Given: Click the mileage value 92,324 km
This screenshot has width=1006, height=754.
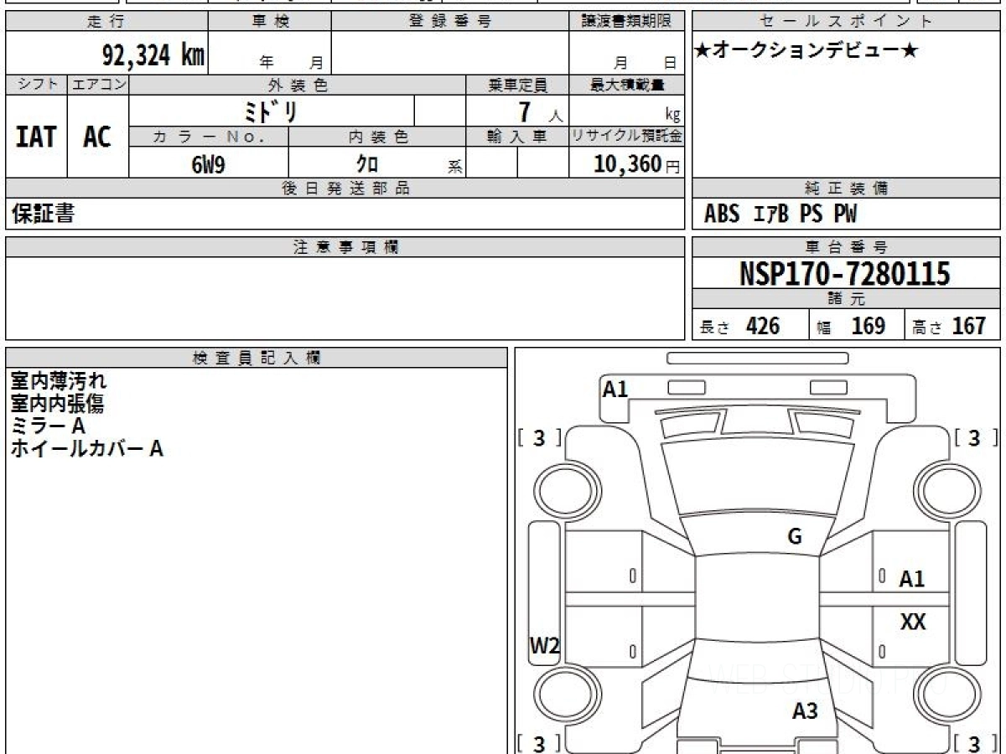Looking at the screenshot, I should [153, 55].
